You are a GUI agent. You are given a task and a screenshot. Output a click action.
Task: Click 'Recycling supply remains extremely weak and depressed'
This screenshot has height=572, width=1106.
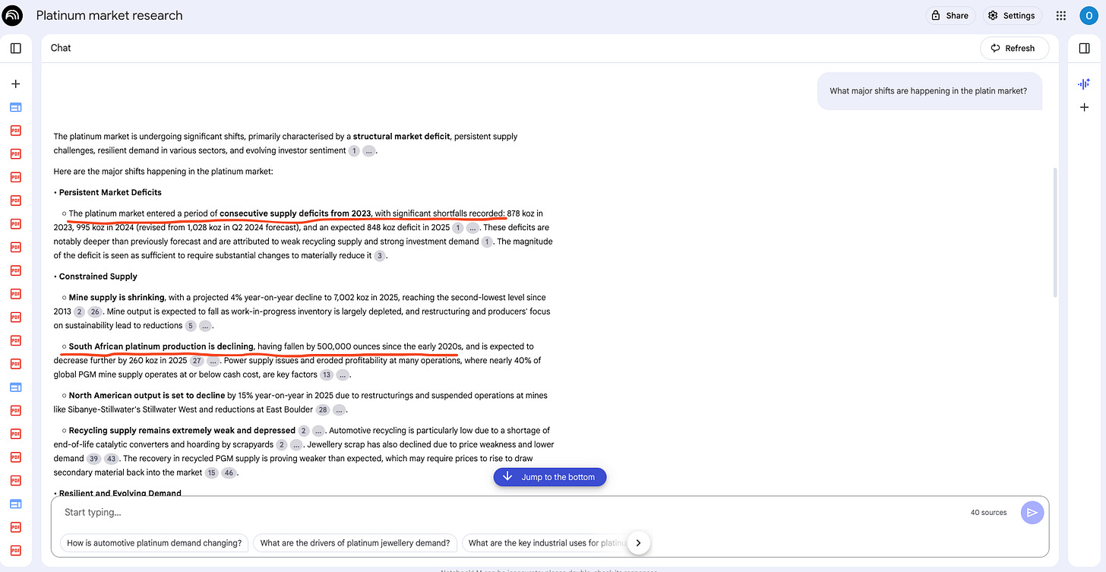182,431
